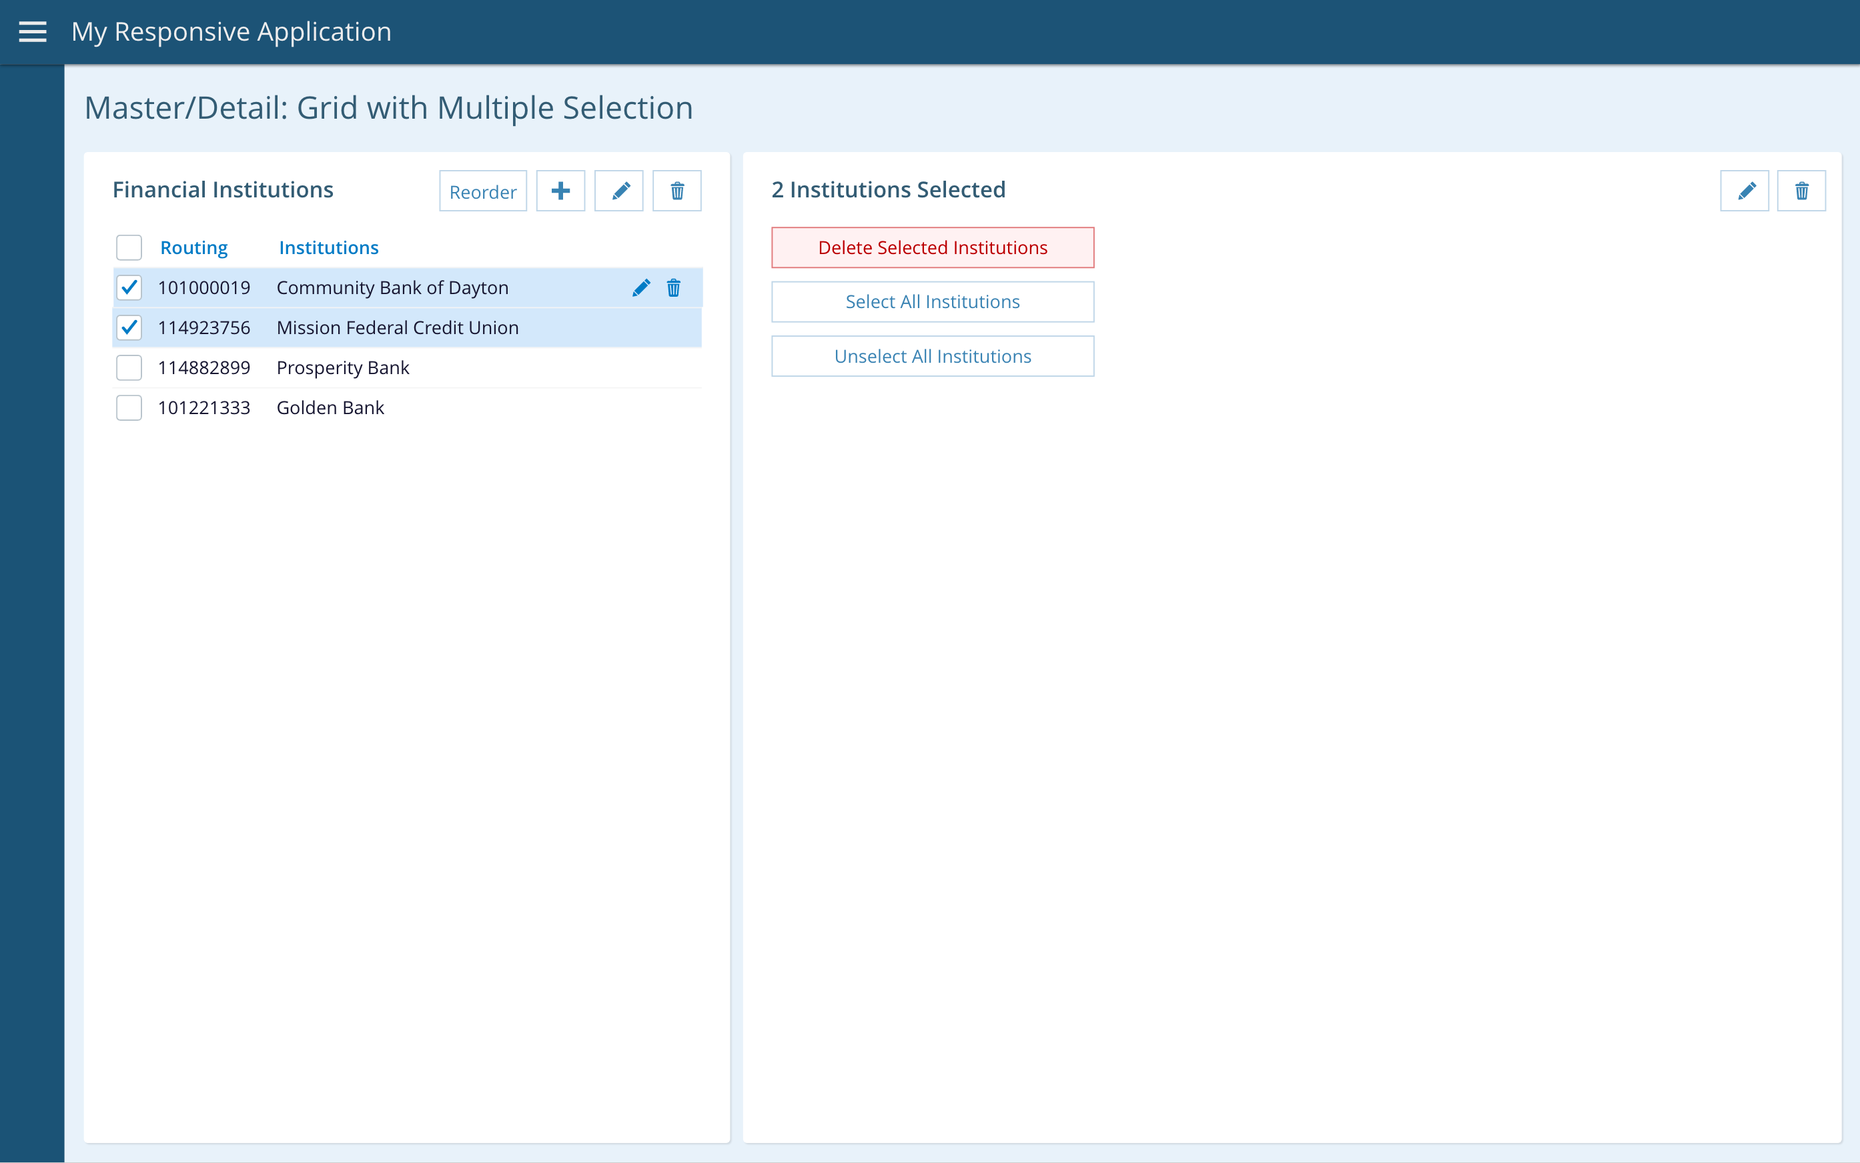Click the pencil edit icon beside Reorder

pos(618,191)
